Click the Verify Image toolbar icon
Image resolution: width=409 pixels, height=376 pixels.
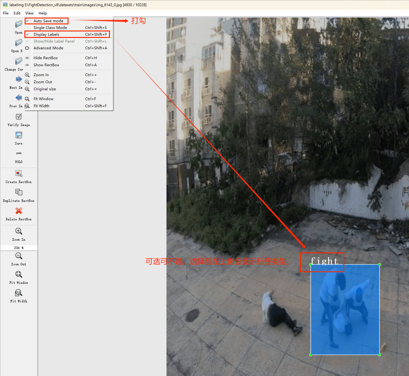click(x=19, y=116)
